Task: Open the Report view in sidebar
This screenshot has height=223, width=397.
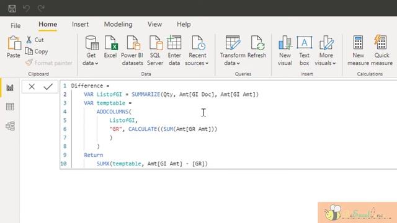Action: (x=10, y=88)
